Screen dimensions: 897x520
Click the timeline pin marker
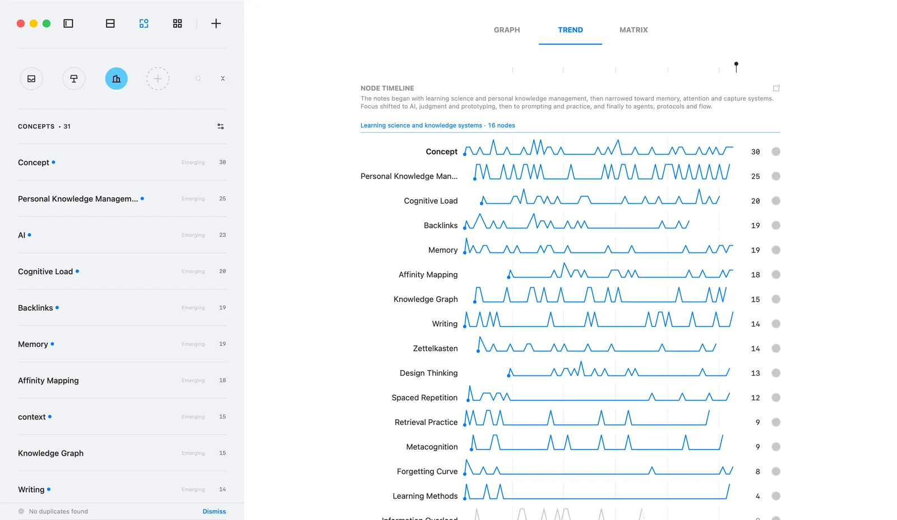(736, 67)
